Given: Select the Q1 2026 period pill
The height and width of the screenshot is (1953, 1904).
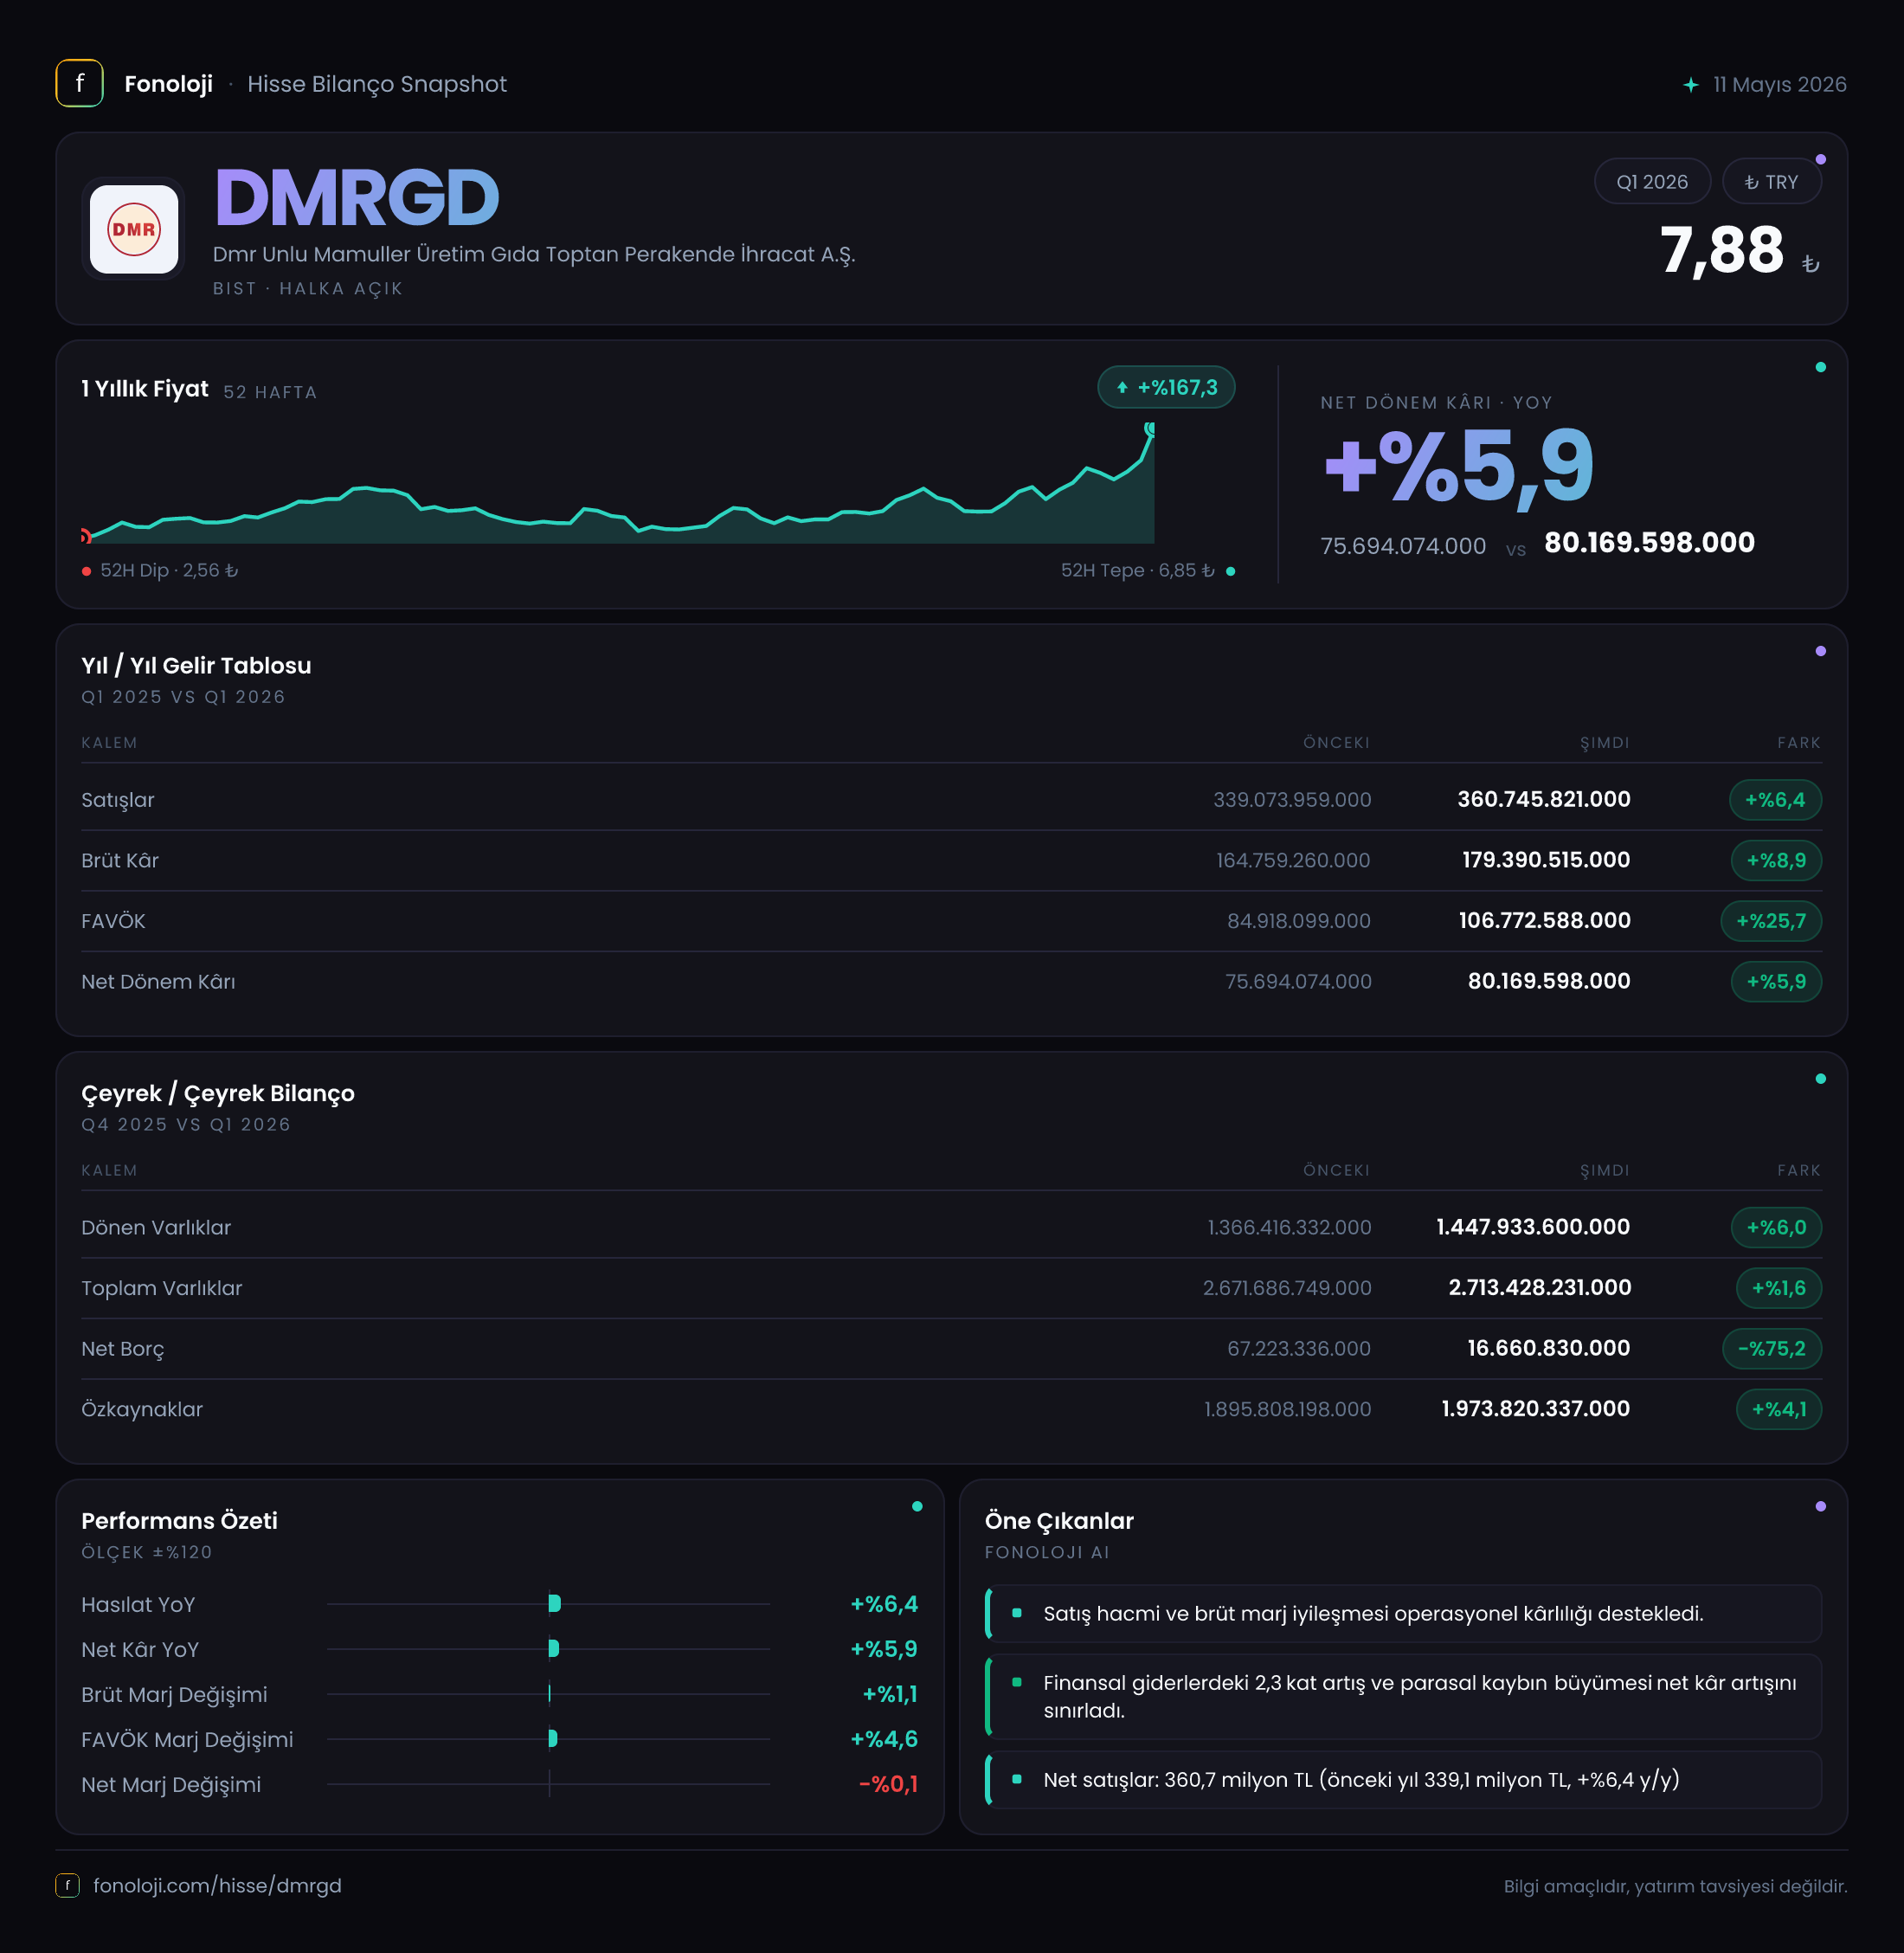Looking at the screenshot, I should click(1652, 182).
